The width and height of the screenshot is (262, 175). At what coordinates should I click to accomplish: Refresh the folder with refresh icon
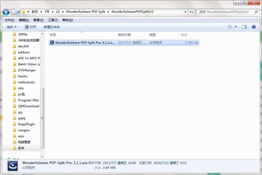point(191,12)
